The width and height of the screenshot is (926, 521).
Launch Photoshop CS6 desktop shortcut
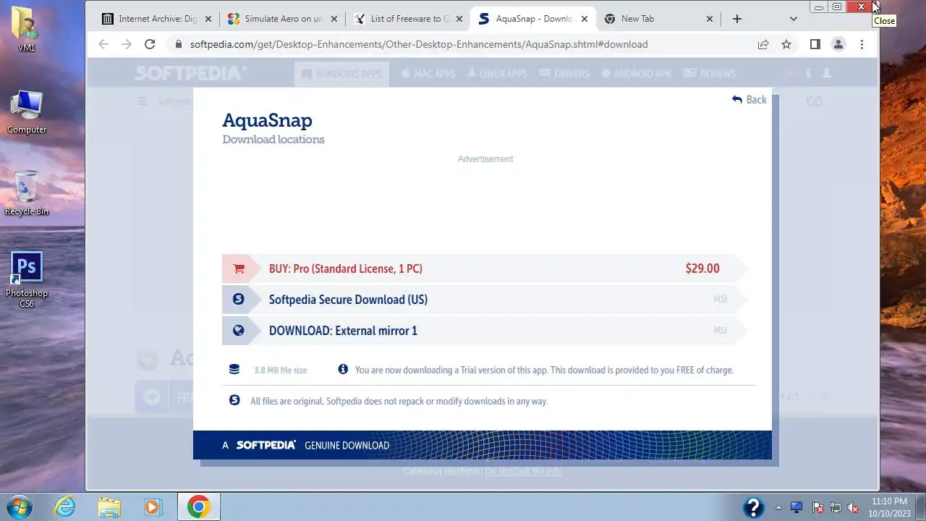point(27,280)
